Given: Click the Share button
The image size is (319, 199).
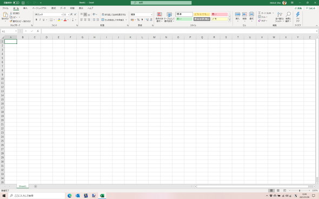Looking at the screenshot, I should 298,8.
